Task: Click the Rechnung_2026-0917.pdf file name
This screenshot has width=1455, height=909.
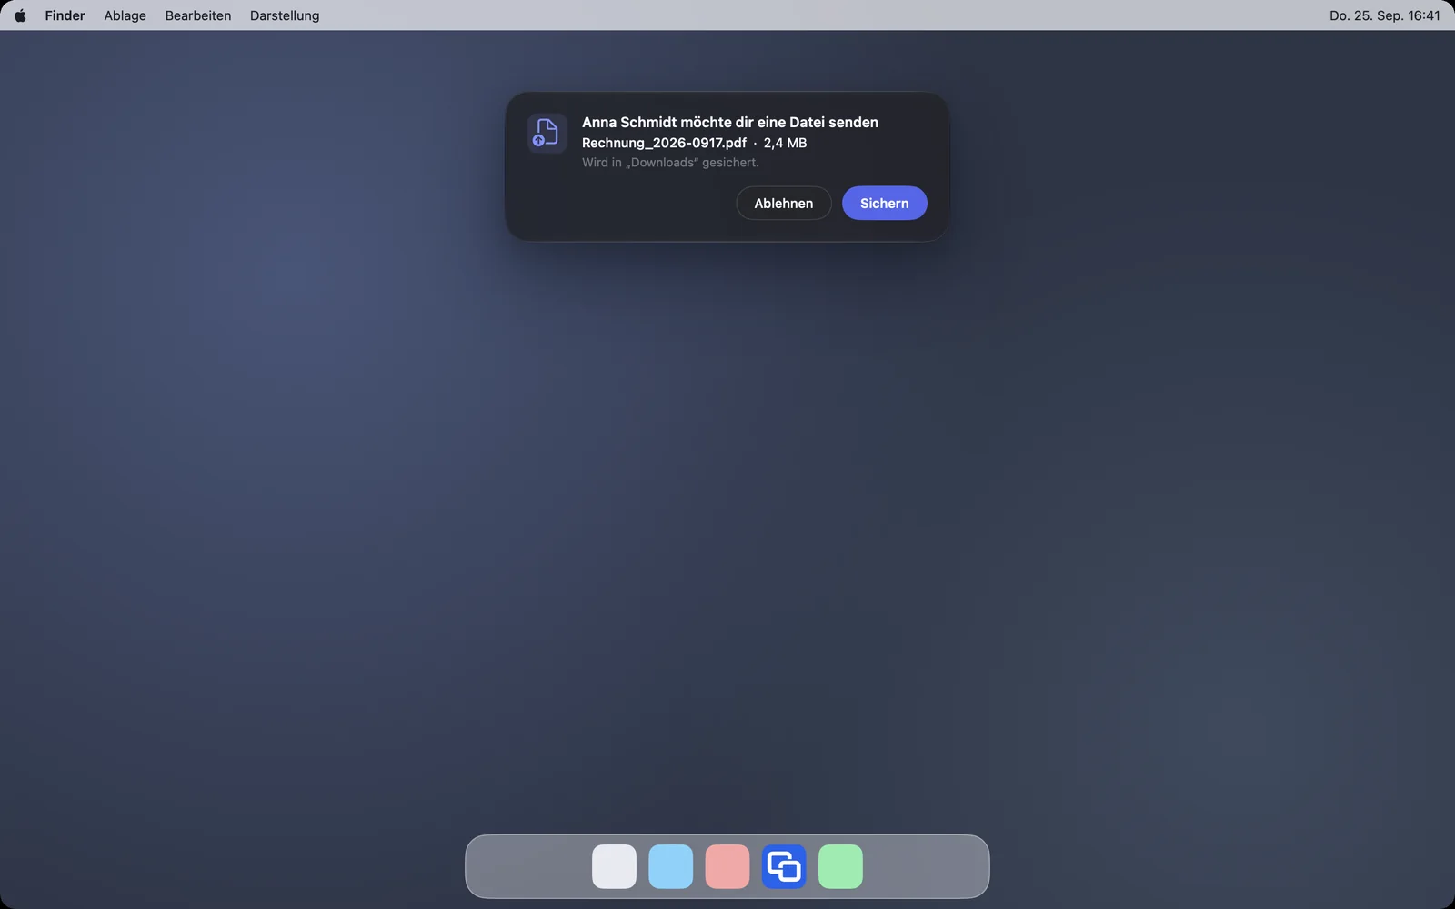Action: pos(664,143)
